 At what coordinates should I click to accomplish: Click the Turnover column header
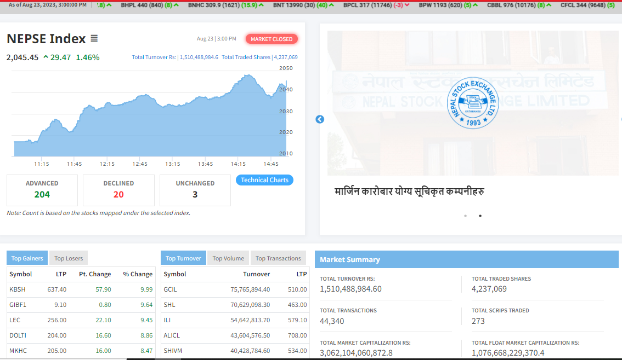pos(256,274)
